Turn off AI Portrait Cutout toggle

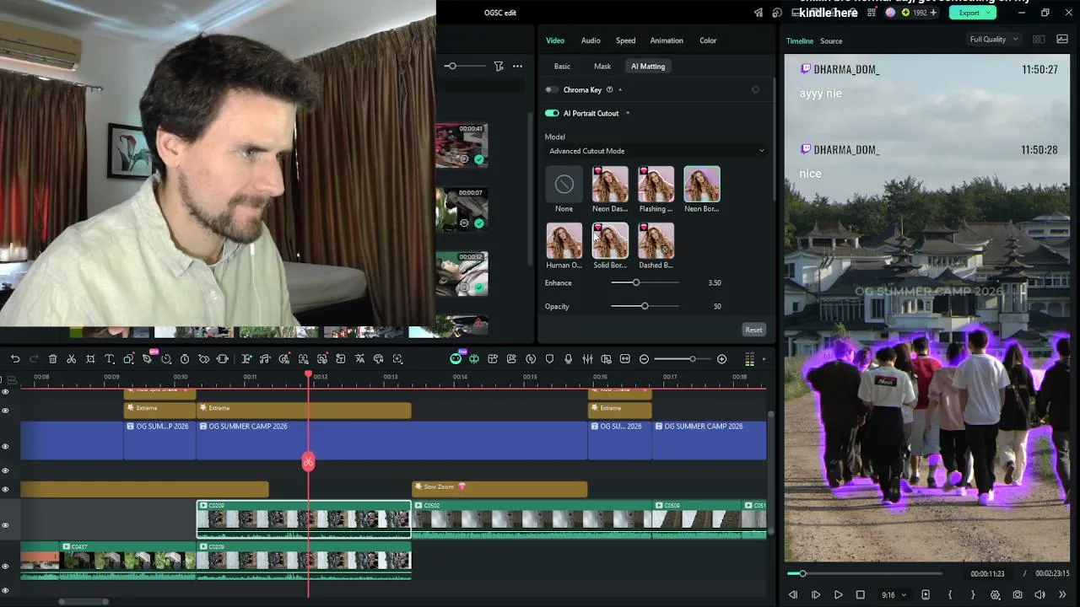(552, 113)
